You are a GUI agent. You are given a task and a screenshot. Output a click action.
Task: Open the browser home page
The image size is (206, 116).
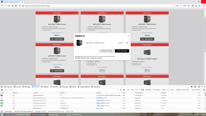pos(16,6)
